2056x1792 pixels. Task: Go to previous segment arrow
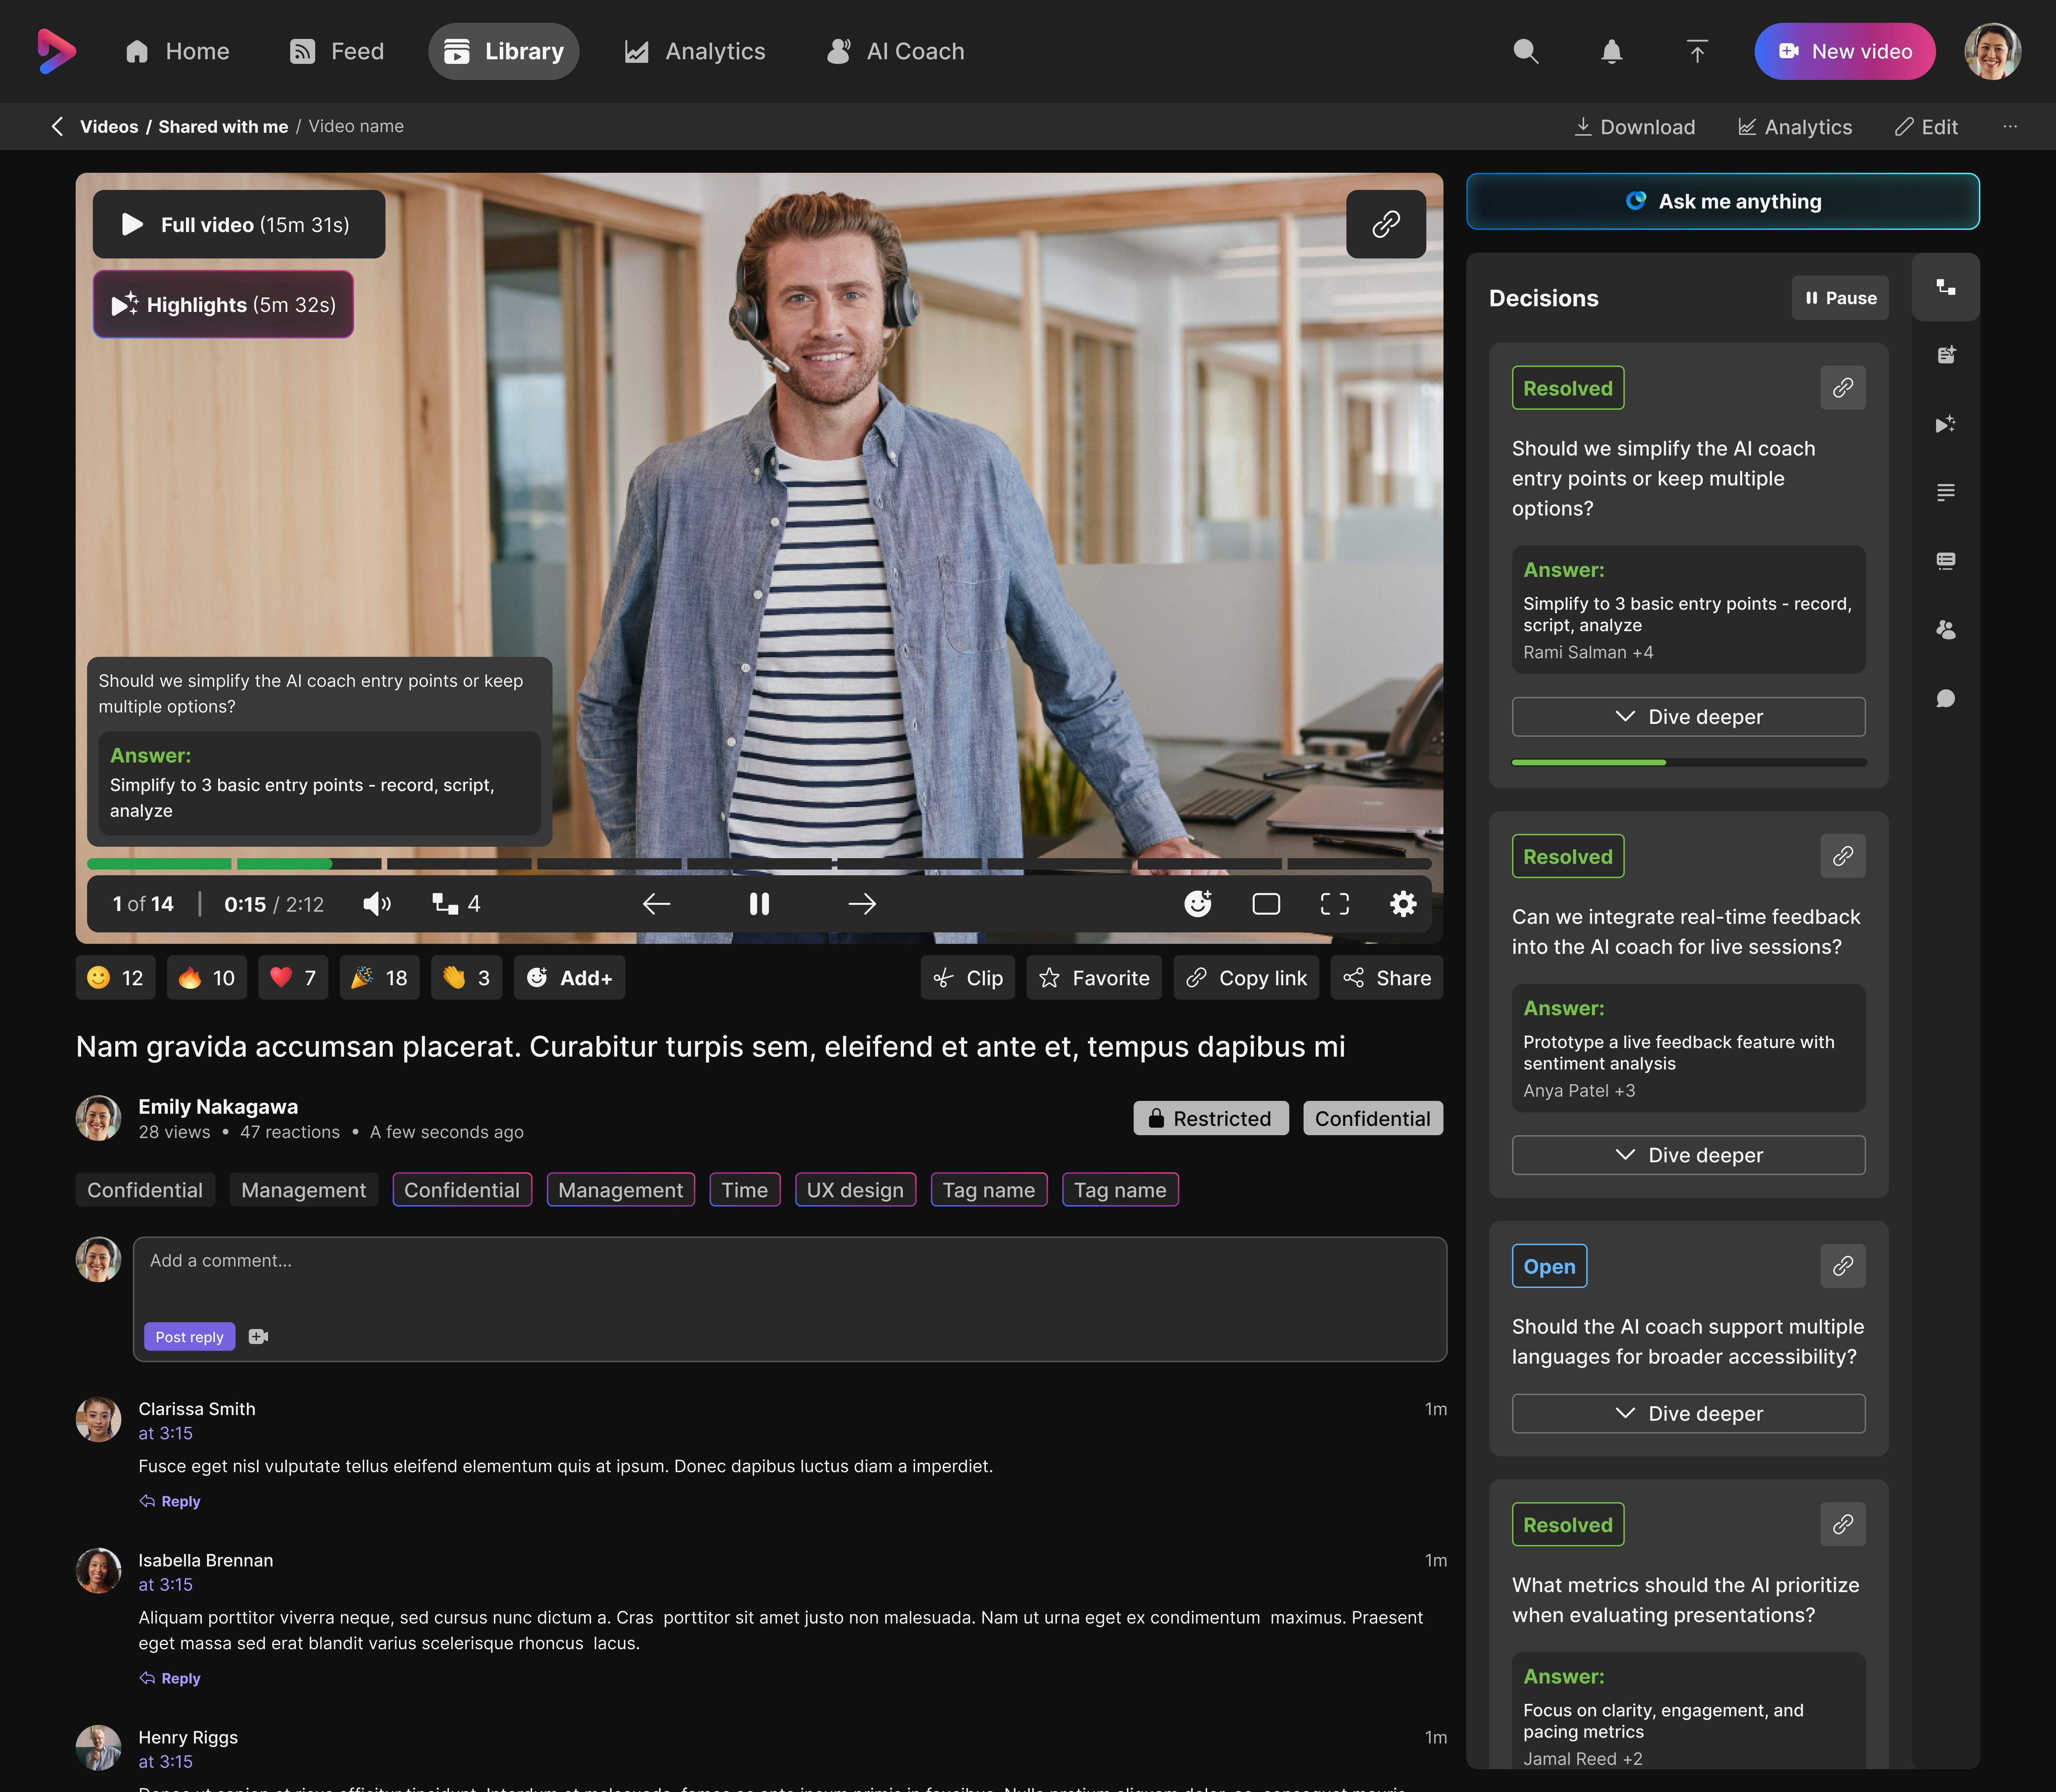(656, 904)
